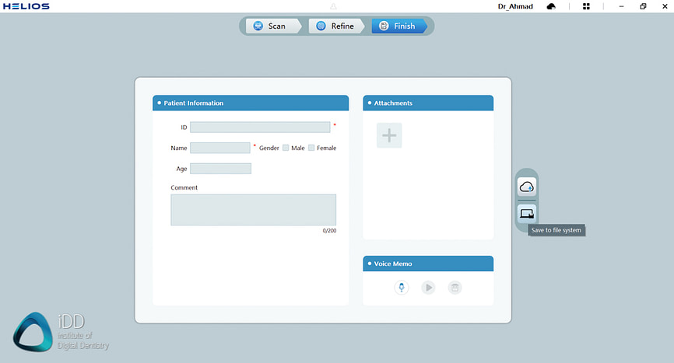Check the Female gender checkbox
The height and width of the screenshot is (363, 674).
point(311,148)
